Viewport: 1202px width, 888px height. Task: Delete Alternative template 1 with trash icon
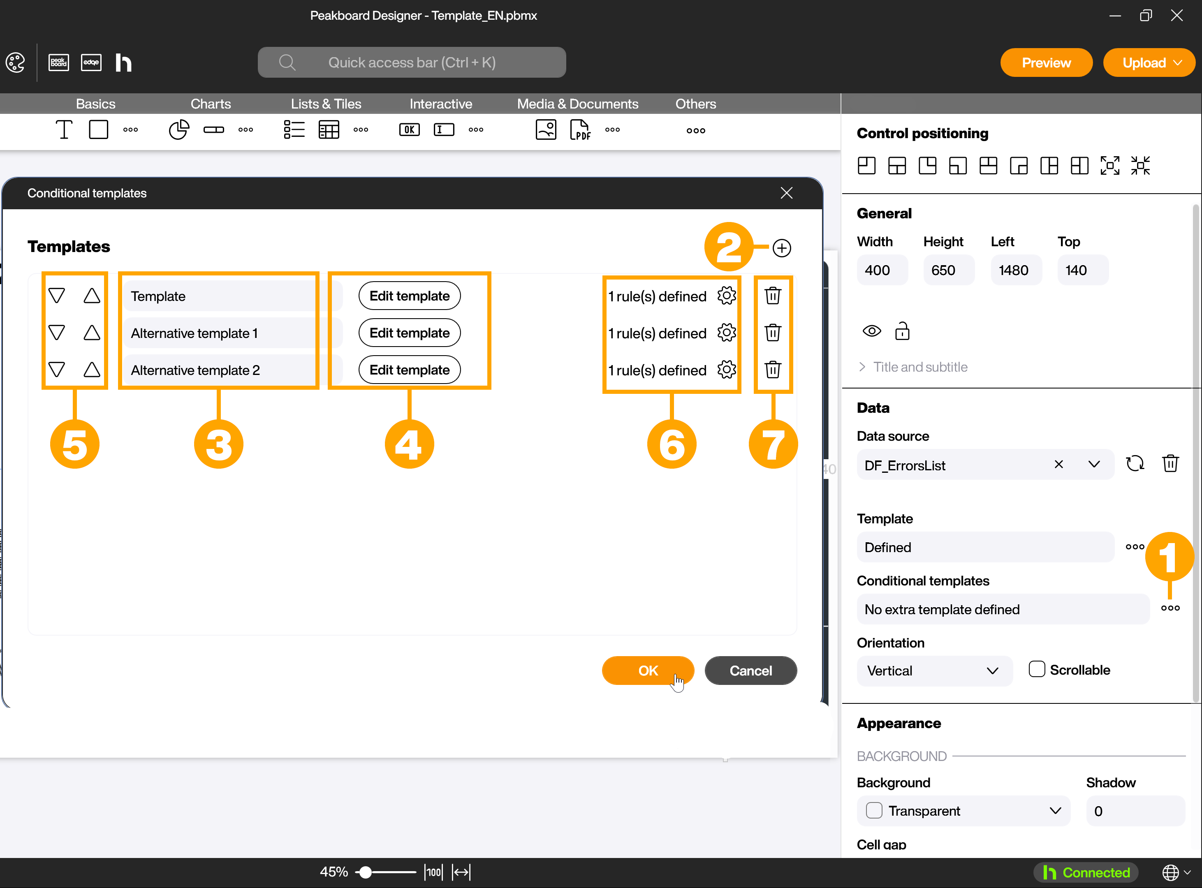[773, 333]
